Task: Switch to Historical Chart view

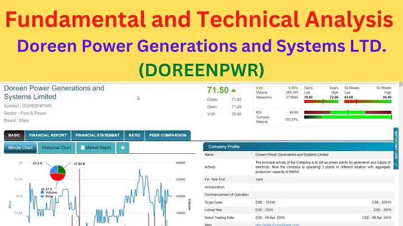Action: [57, 148]
